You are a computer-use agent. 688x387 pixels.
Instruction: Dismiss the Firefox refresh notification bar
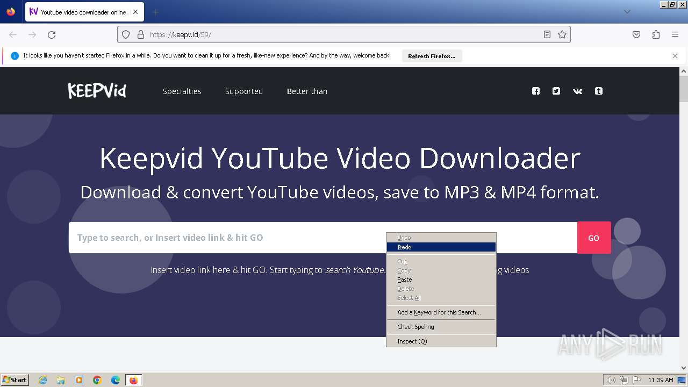[675, 56]
